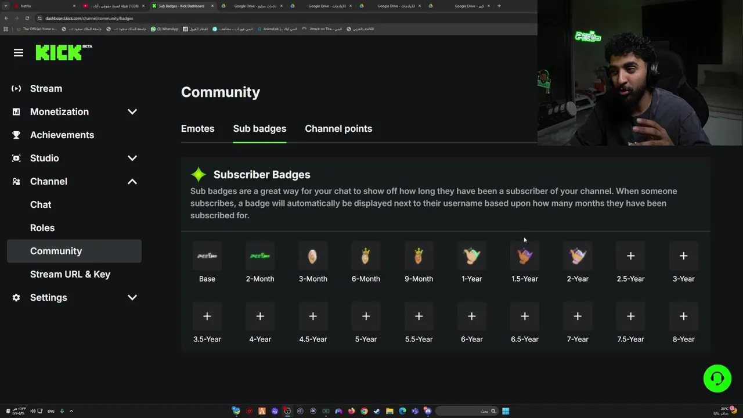
Task: Add a badge for 7.5-Year
Action: click(630, 316)
